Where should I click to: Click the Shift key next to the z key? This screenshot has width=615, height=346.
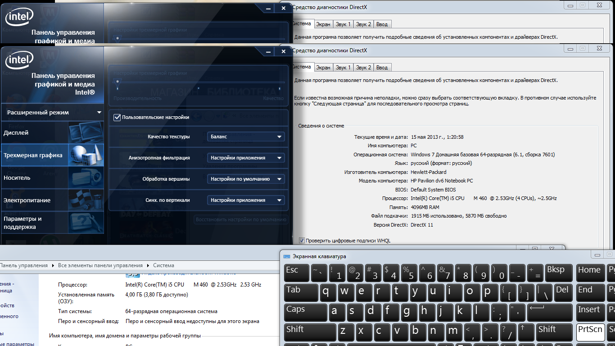[310, 332]
